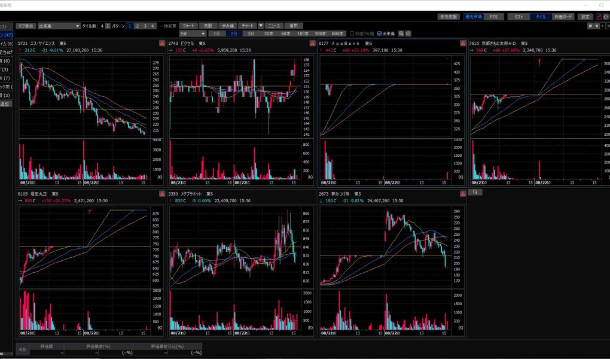610x359 pixels.
Task: Click the alert icon on the 2743 ピクセル tile
Action: (x=312, y=44)
